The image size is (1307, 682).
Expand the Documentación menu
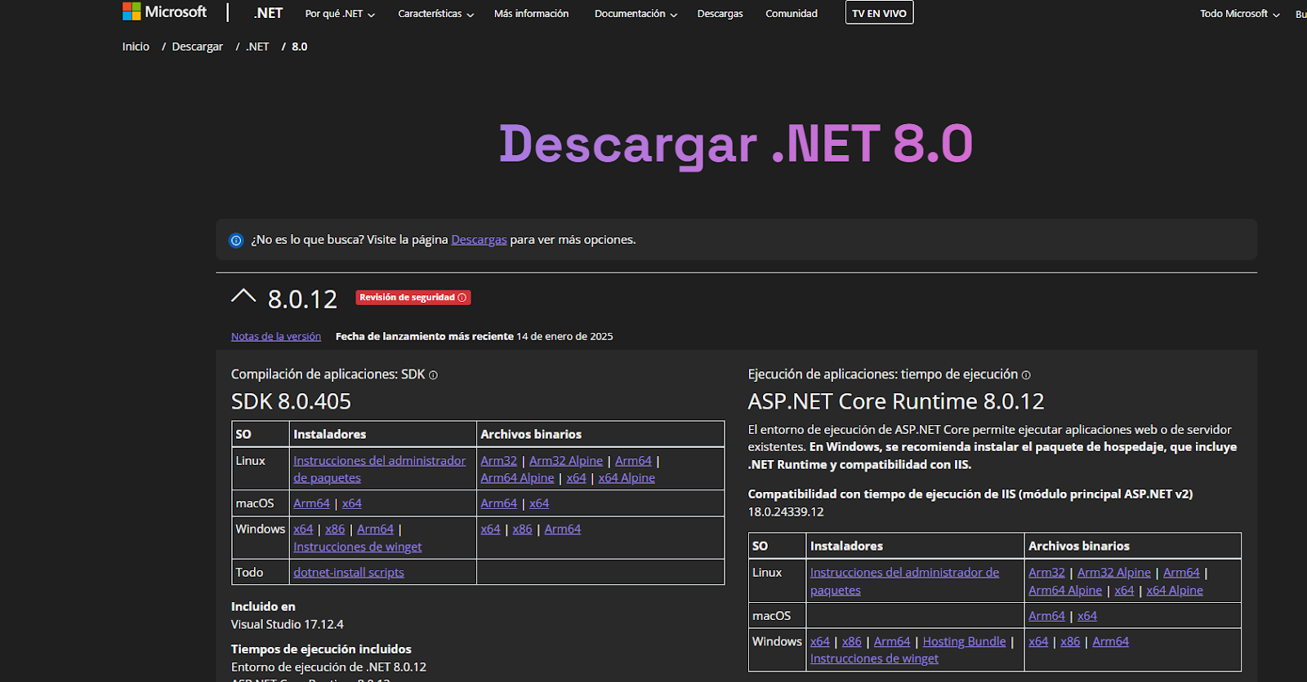636,14
